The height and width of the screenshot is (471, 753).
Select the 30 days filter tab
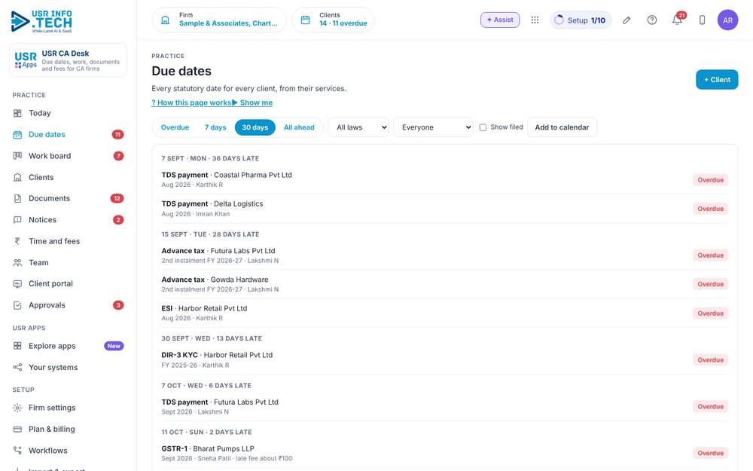click(255, 127)
